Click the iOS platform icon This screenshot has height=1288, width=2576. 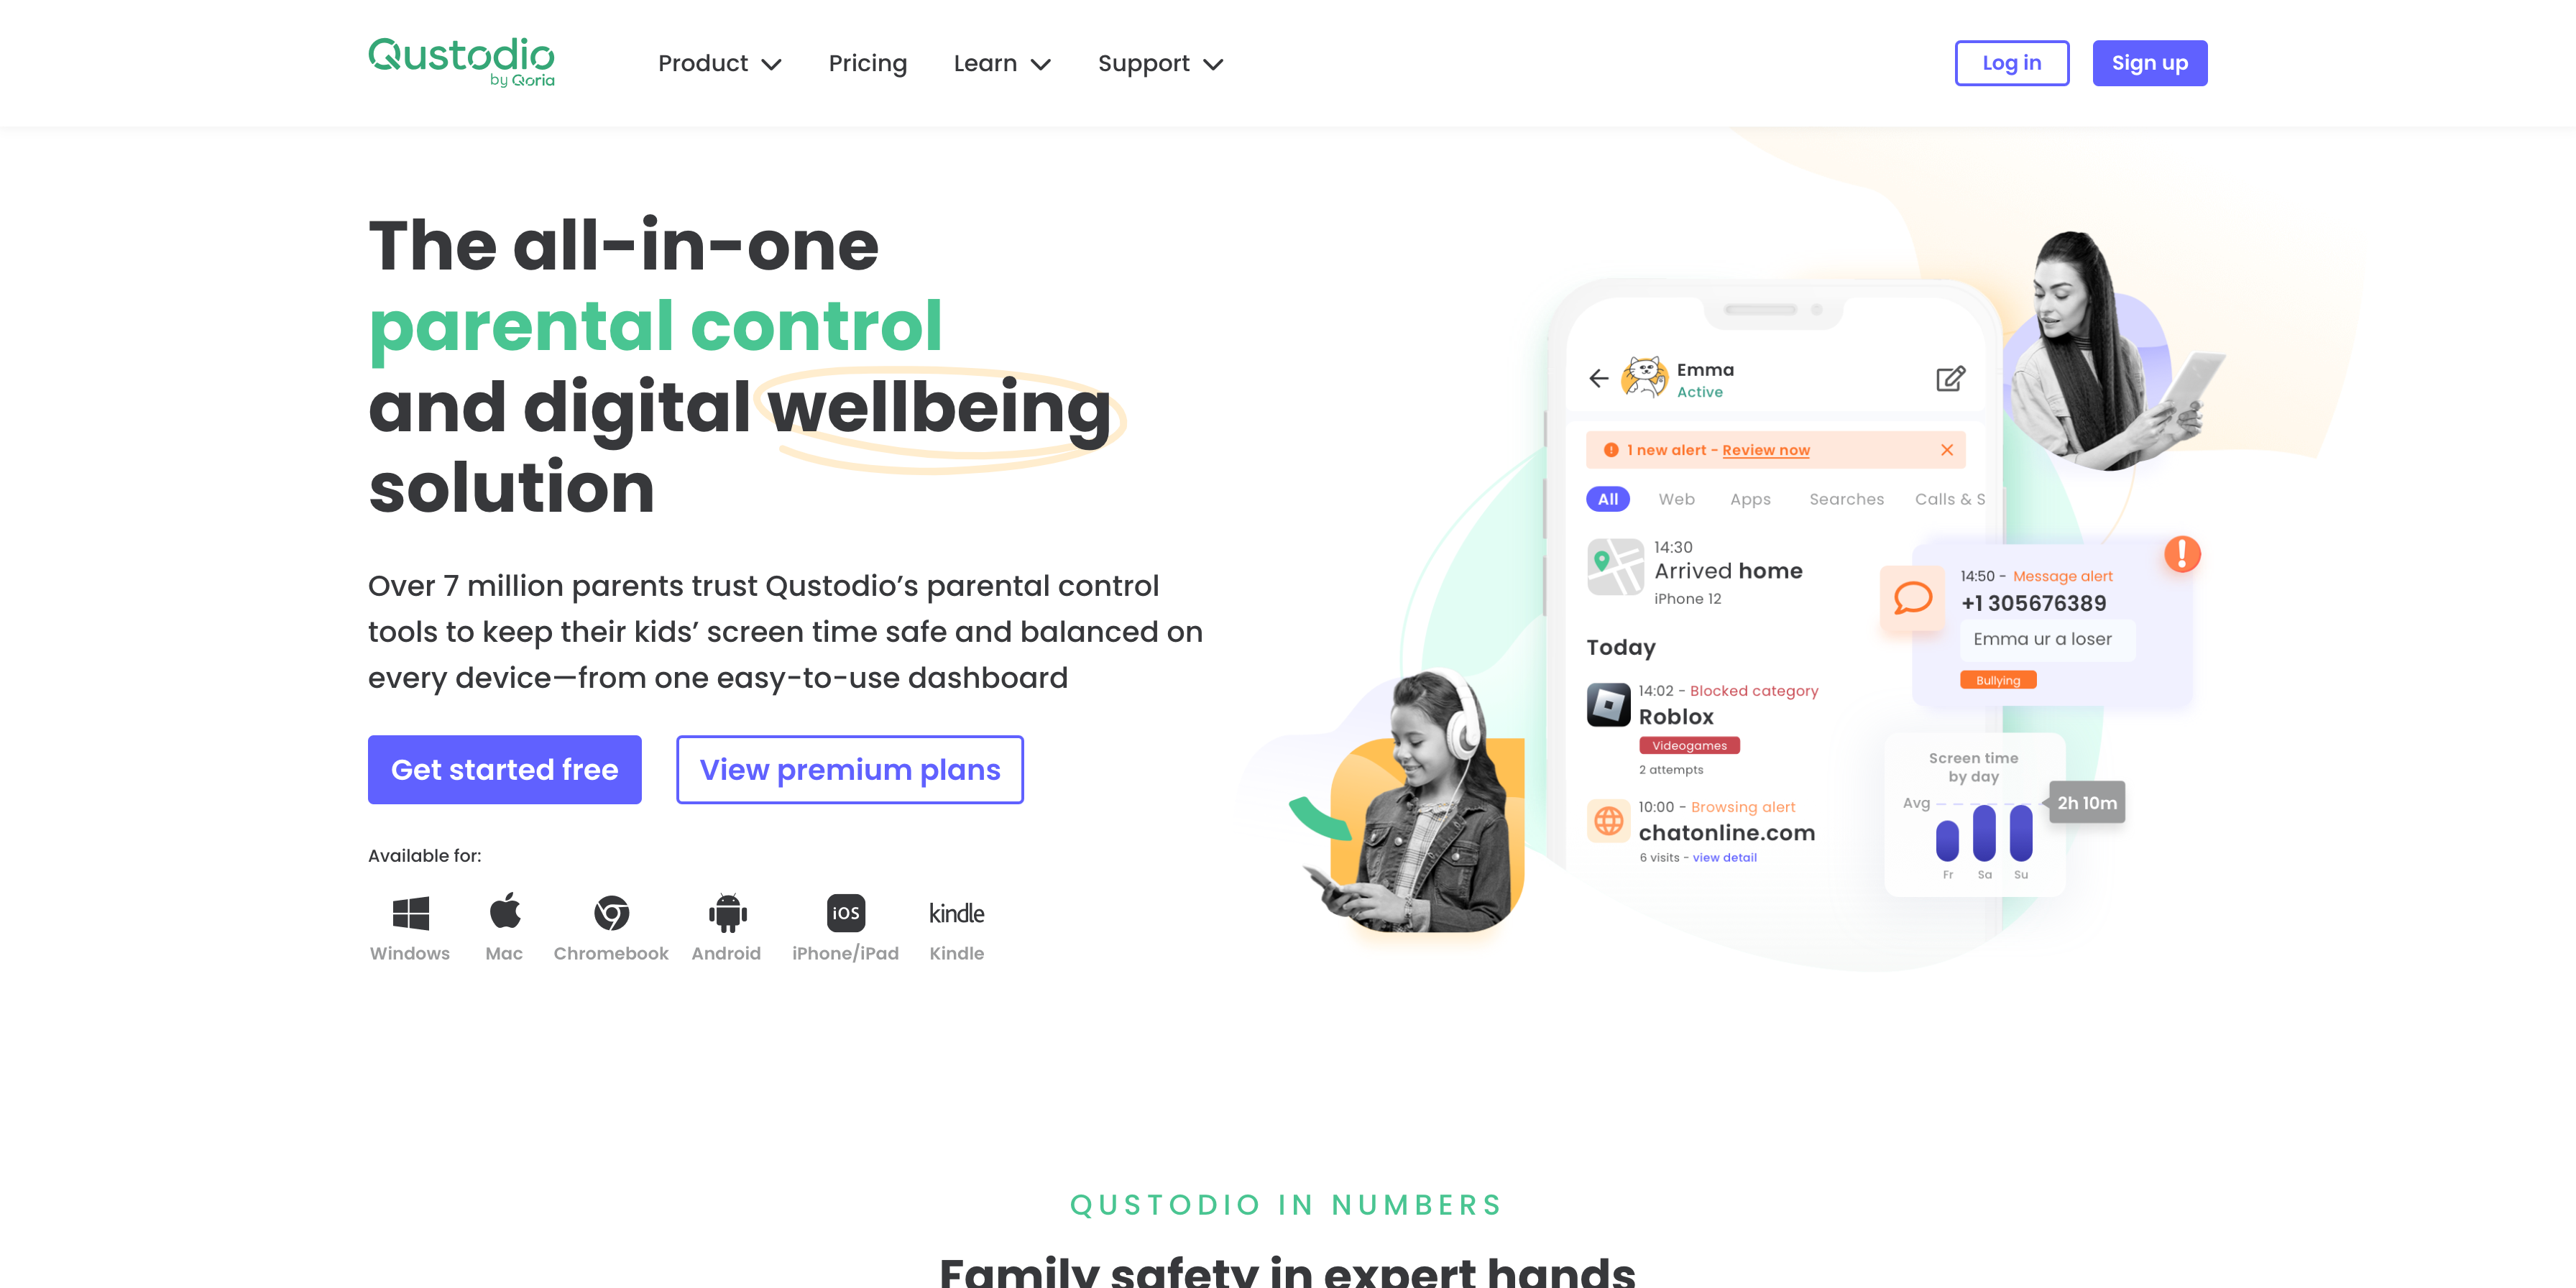pyautogui.click(x=843, y=910)
